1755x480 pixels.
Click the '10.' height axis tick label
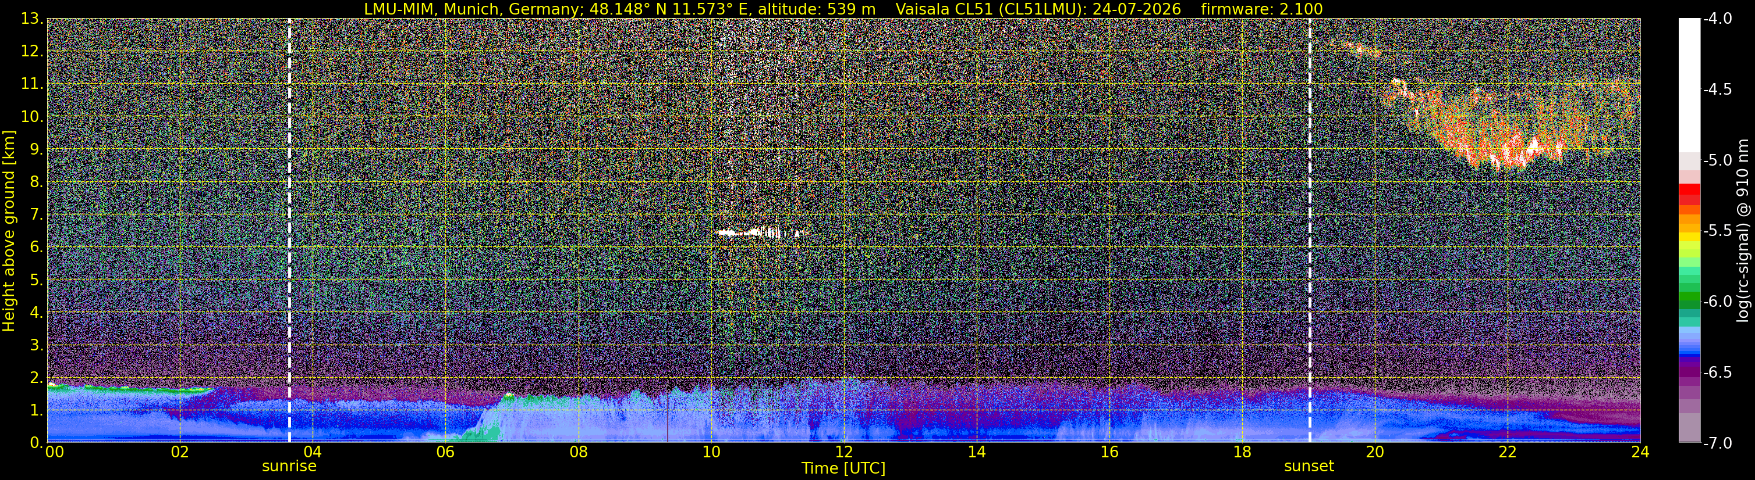pyautogui.click(x=32, y=117)
